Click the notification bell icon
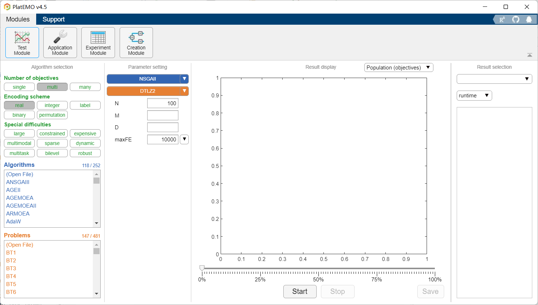The width and height of the screenshot is (538, 305). (x=529, y=19)
